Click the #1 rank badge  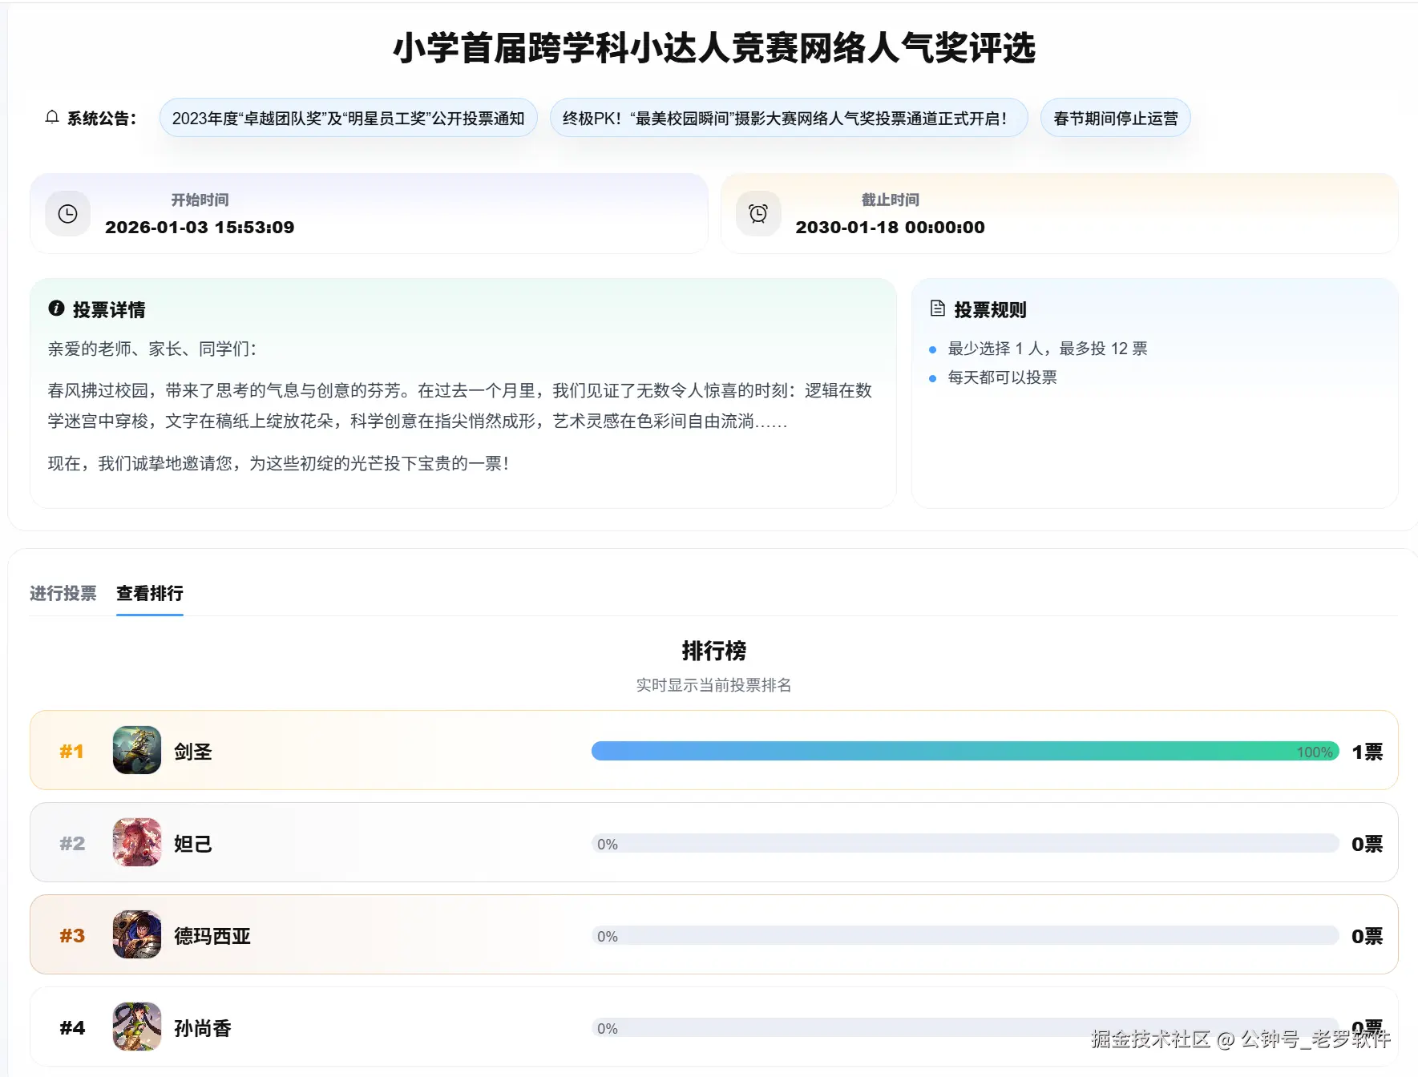[x=71, y=752]
